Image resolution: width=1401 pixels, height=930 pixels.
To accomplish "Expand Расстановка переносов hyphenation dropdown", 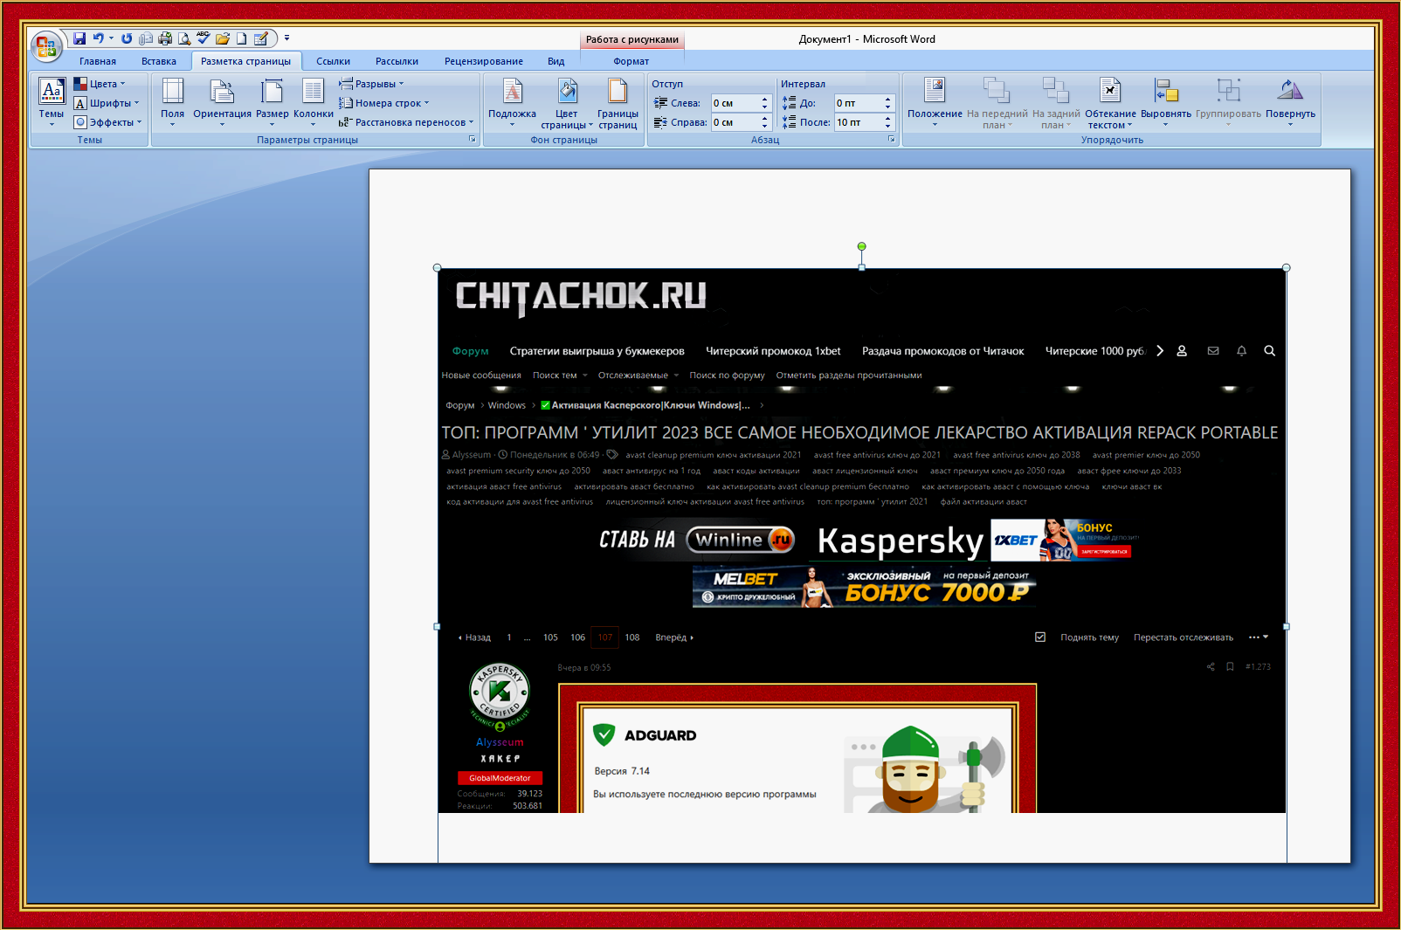I will click(407, 122).
